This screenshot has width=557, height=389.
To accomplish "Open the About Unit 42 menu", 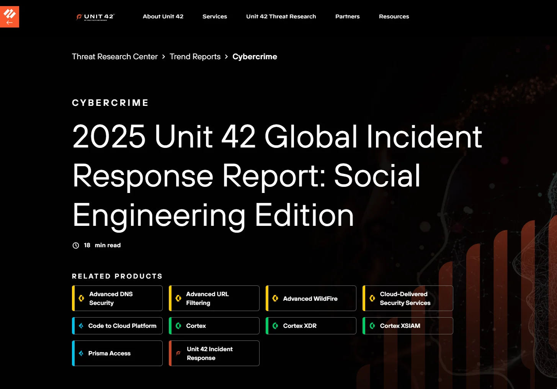I will point(163,16).
